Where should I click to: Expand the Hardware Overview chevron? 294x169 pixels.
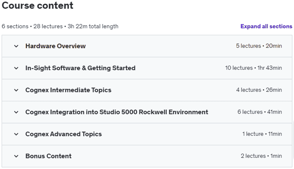tap(16, 46)
